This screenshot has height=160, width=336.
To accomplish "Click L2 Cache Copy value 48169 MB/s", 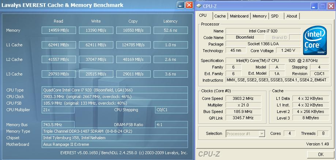I will 133,59.
